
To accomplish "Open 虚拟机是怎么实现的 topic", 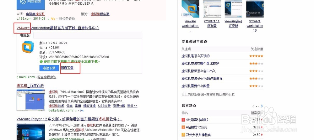I will coord(195,56).
